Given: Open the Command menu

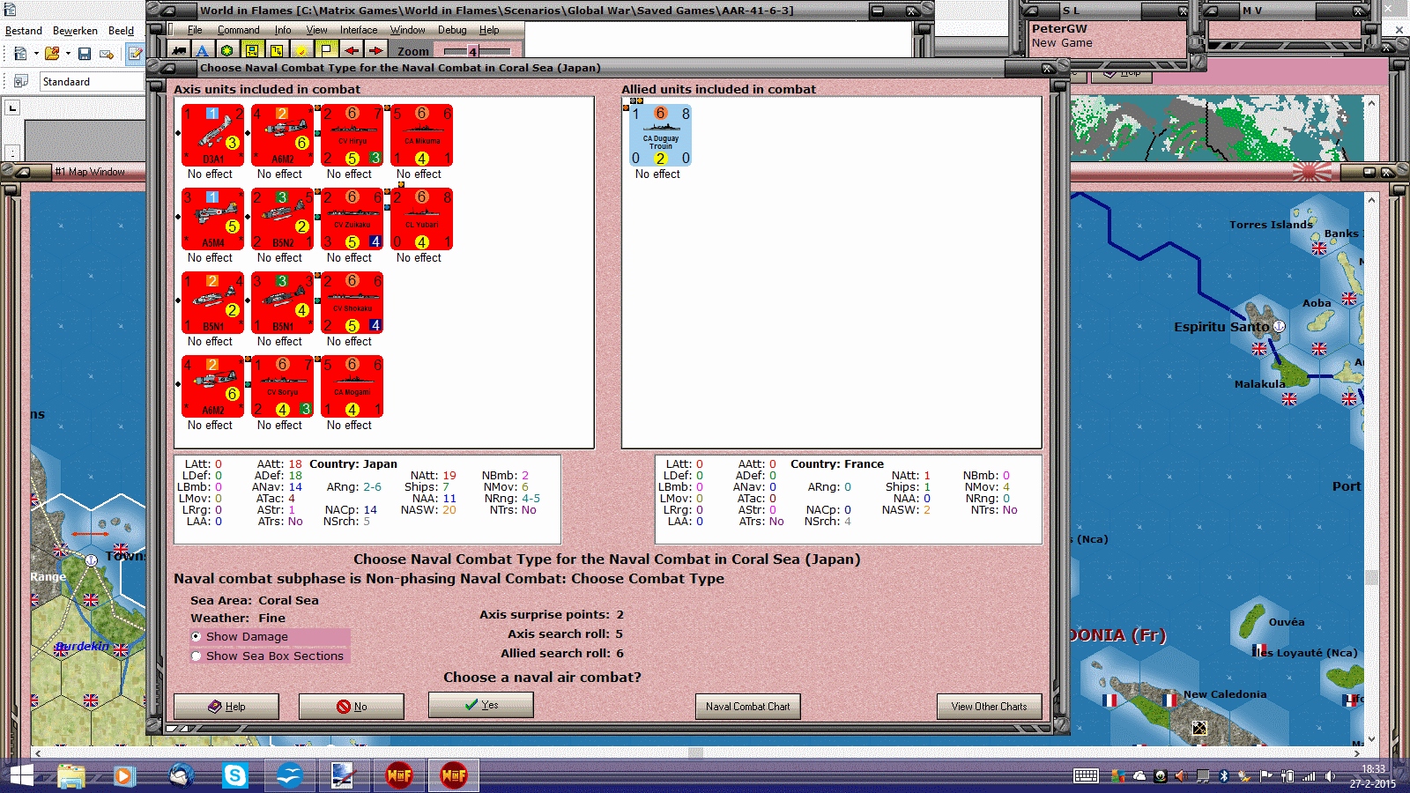Looking at the screenshot, I should (238, 30).
